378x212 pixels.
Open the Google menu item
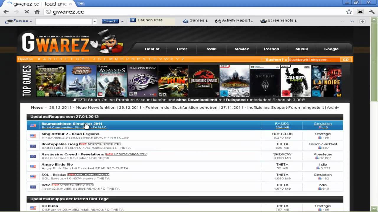click(331, 49)
